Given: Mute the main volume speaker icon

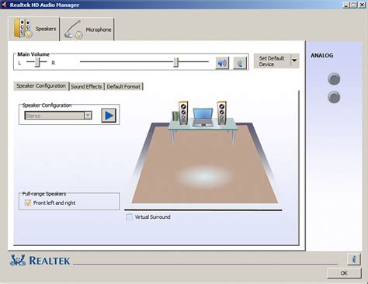Looking at the screenshot, I should (222, 63).
